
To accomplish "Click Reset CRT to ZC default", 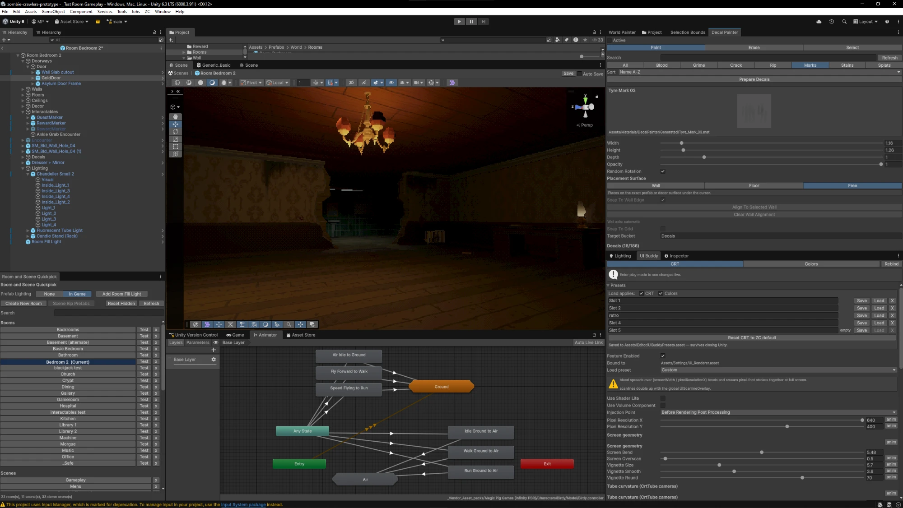I will [752, 338].
